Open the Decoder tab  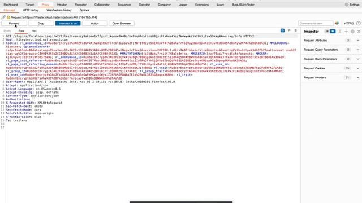click(x=145, y=5)
